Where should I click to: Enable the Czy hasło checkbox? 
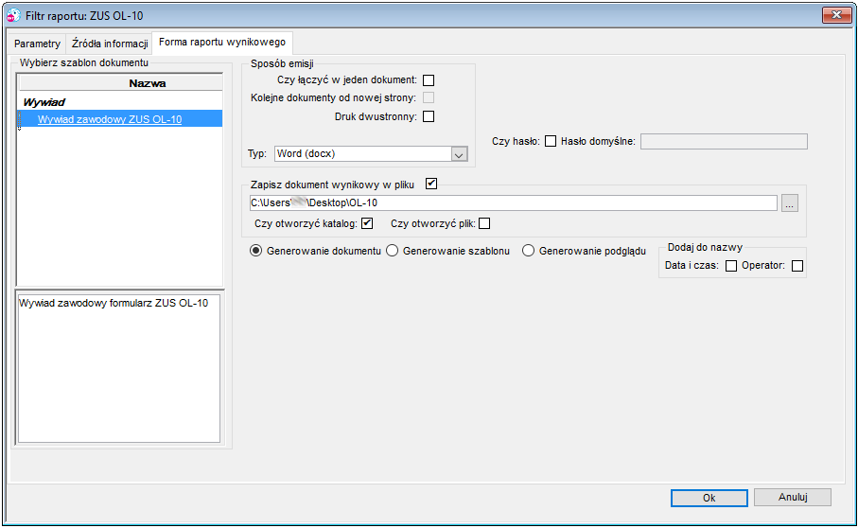coord(551,141)
